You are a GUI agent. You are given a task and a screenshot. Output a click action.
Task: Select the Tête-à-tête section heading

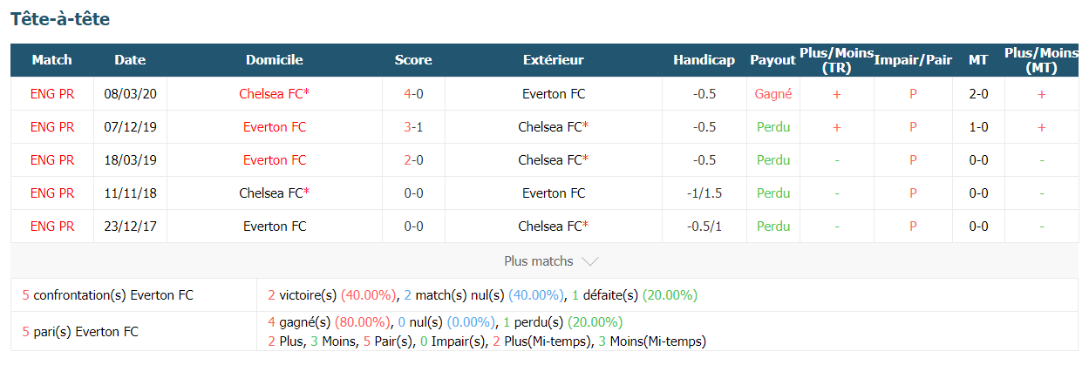click(x=60, y=19)
